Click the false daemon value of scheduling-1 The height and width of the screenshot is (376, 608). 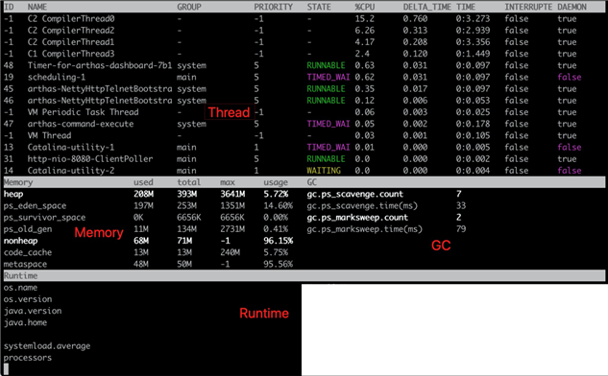point(570,77)
